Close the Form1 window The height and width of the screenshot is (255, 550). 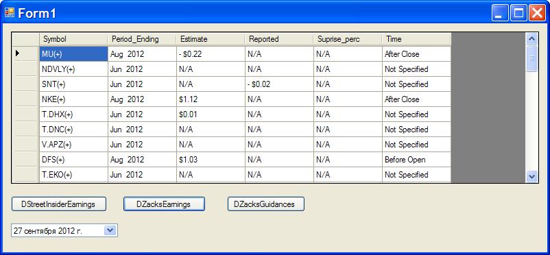coord(537,13)
